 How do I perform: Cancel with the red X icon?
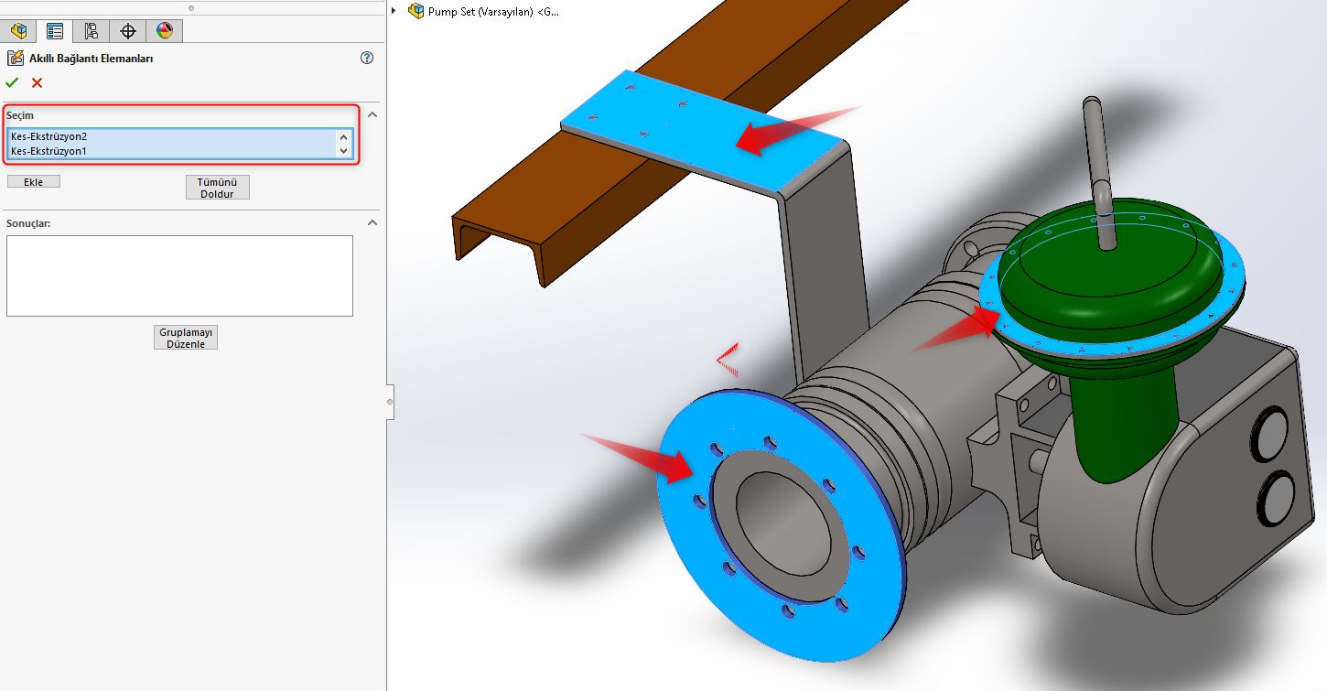(x=37, y=82)
